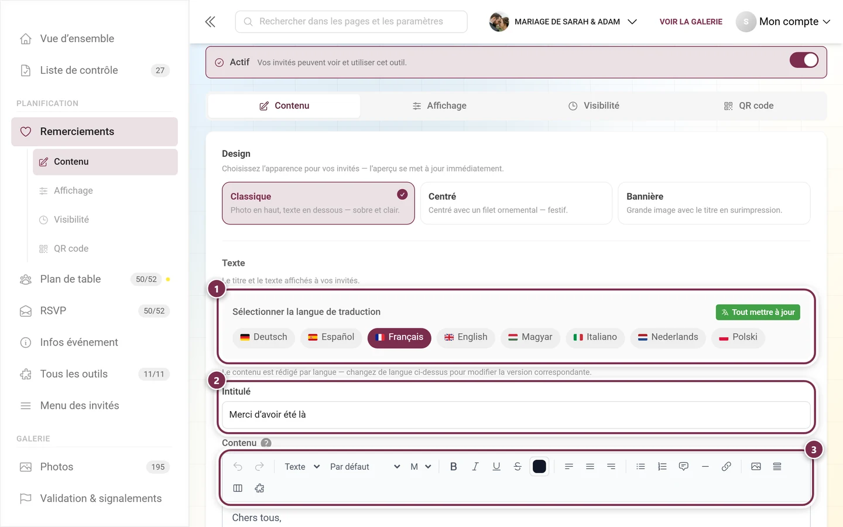
Task: Switch to the Affichage tab
Action: 439,106
